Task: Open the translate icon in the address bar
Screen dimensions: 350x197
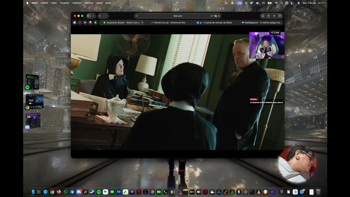Action: click(x=215, y=16)
